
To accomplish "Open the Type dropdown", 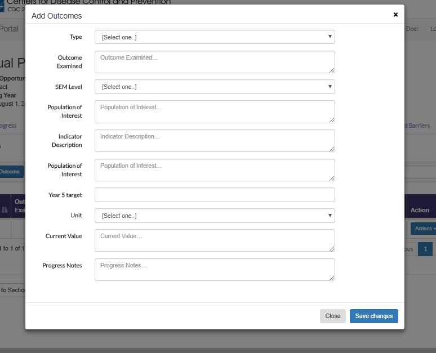I will pos(215,37).
